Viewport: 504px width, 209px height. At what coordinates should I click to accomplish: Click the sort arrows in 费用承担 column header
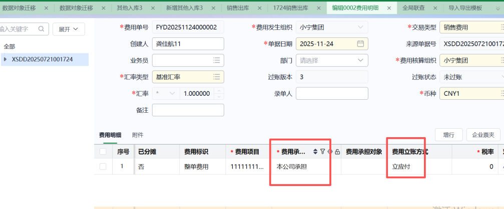point(315,152)
